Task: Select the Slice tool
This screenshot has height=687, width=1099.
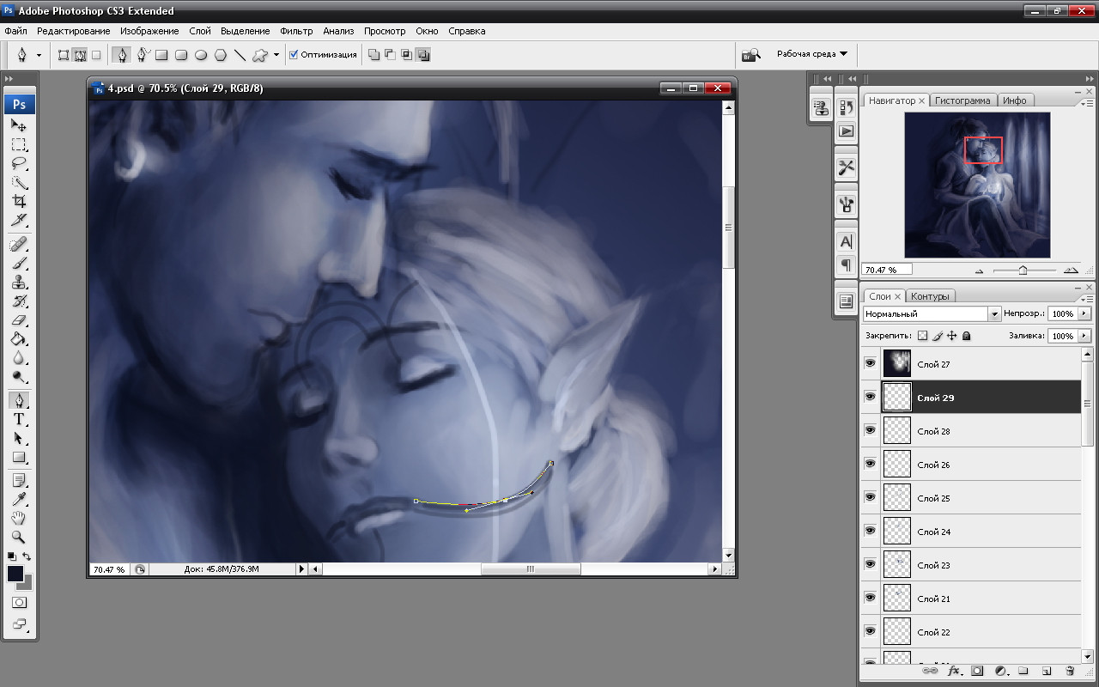Action: [x=19, y=220]
